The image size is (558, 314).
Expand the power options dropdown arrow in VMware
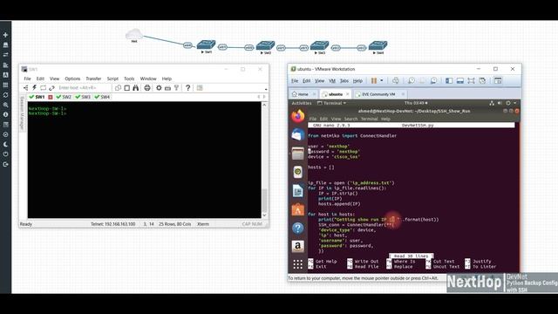click(382, 81)
